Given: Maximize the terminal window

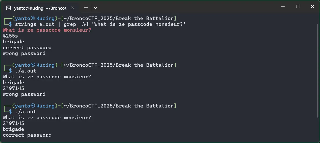Looking at the screenshot, I should click(x=298, y=7).
